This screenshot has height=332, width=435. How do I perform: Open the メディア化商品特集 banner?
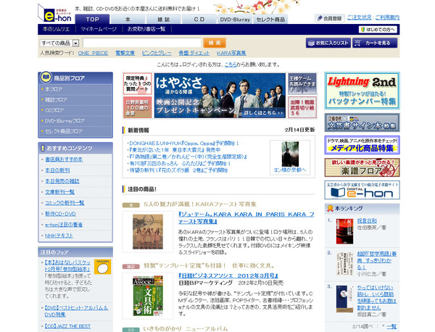click(x=362, y=145)
